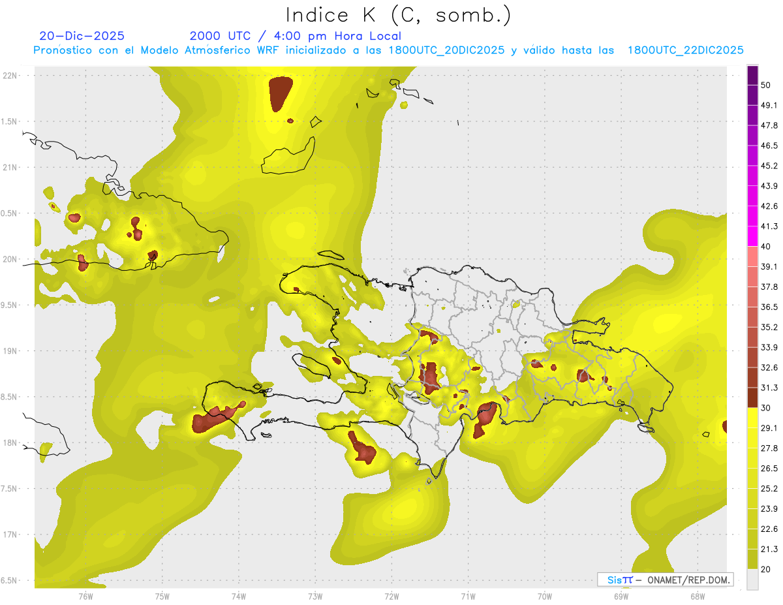Select the "47.8" color scale label
The width and height of the screenshot is (783, 605).
[x=769, y=125]
